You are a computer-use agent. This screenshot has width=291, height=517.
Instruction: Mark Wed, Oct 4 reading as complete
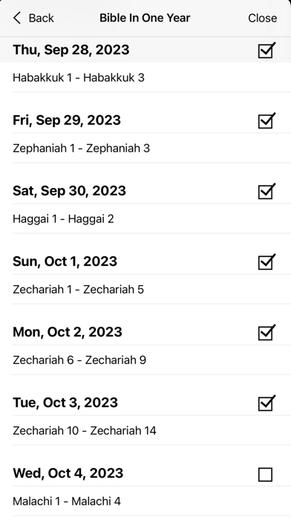[x=265, y=475]
